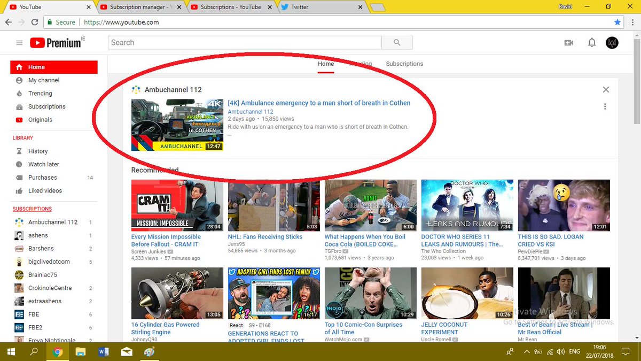This screenshot has height=361, width=641.
Task: Open the Screen Junkies channel link
Action: [150, 251]
